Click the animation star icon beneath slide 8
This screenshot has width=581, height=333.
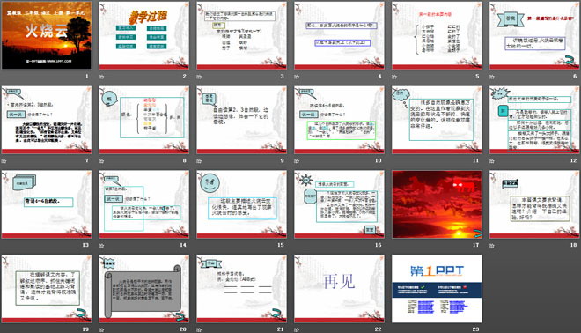(101, 161)
